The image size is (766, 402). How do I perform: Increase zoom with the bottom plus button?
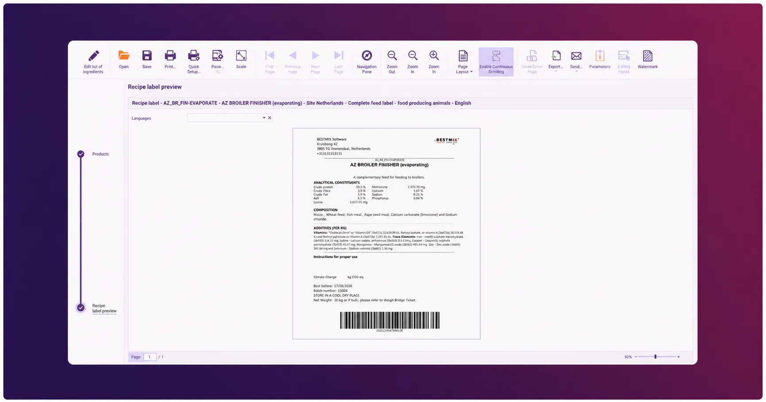678,357
